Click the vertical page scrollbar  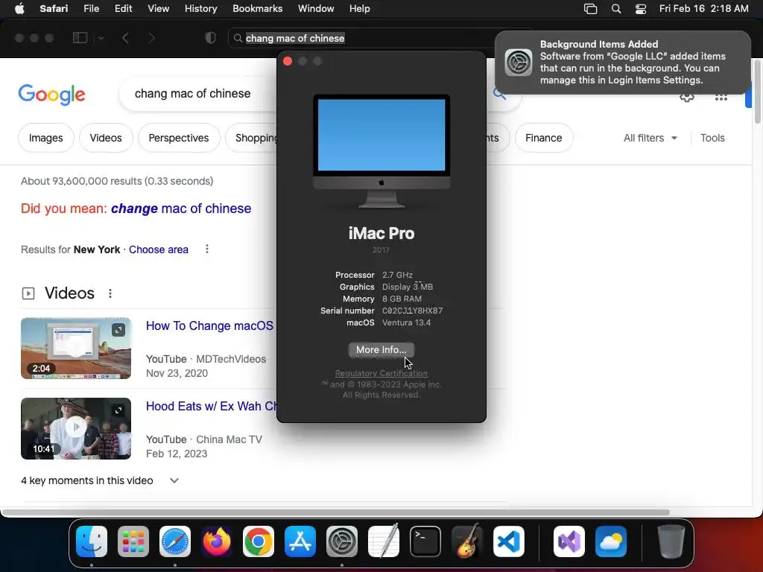click(x=758, y=91)
